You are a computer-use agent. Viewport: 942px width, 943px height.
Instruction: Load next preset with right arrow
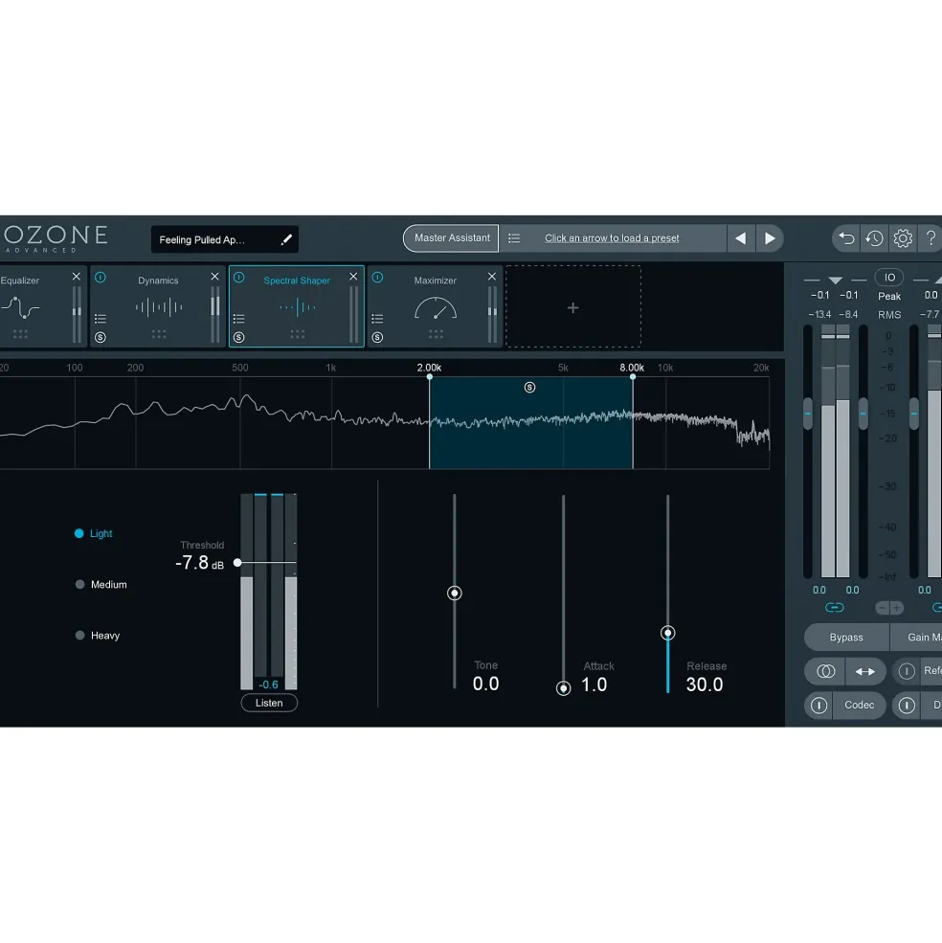pyautogui.click(x=770, y=238)
